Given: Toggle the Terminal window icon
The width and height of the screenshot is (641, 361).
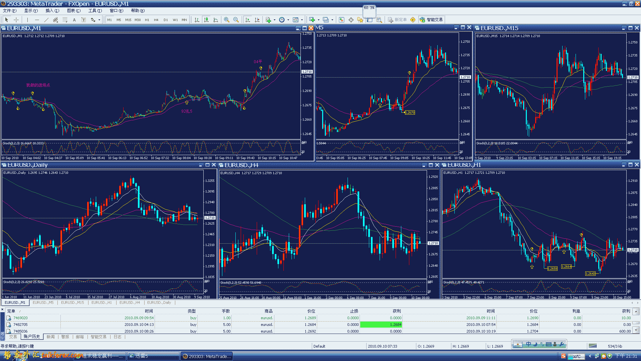Looking at the screenshot, I should click(370, 20).
